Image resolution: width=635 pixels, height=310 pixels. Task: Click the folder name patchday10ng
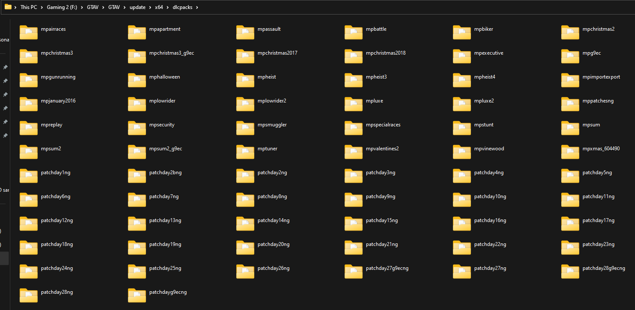tap(490, 196)
